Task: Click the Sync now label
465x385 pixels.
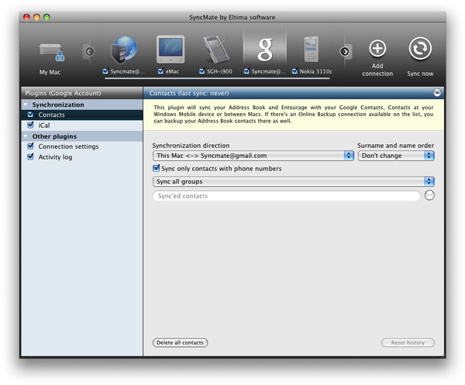Action: 420,74
